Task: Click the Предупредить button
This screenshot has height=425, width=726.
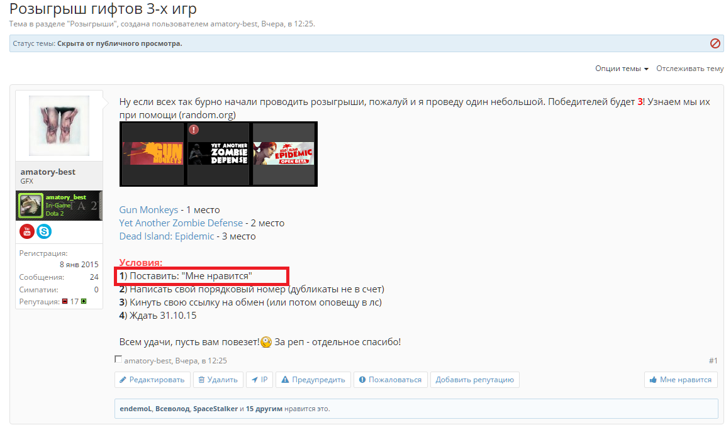Action: point(313,380)
